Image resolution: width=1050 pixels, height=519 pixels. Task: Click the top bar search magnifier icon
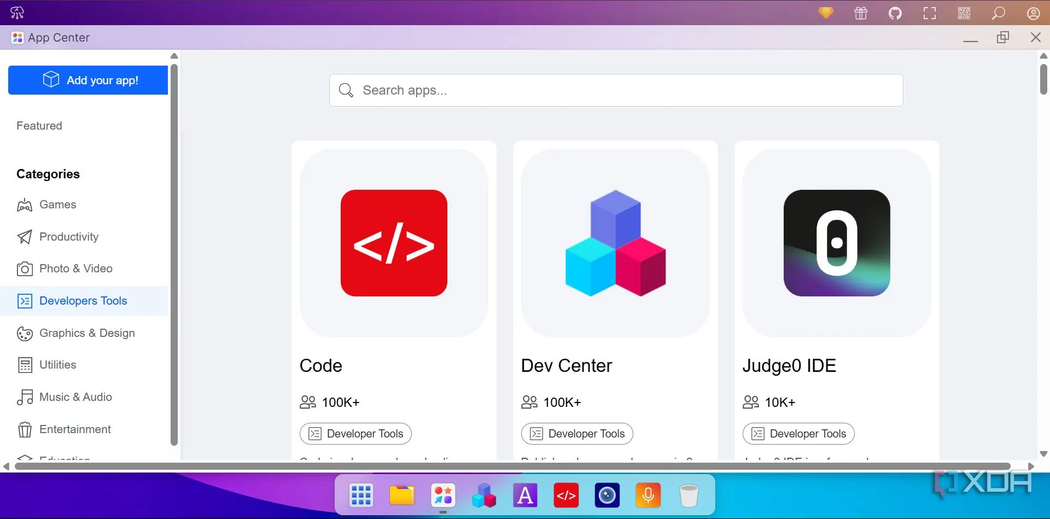tap(999, 13)
